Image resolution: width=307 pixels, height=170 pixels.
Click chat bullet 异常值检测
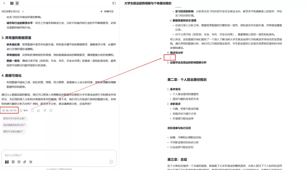[x=13, y=55]
